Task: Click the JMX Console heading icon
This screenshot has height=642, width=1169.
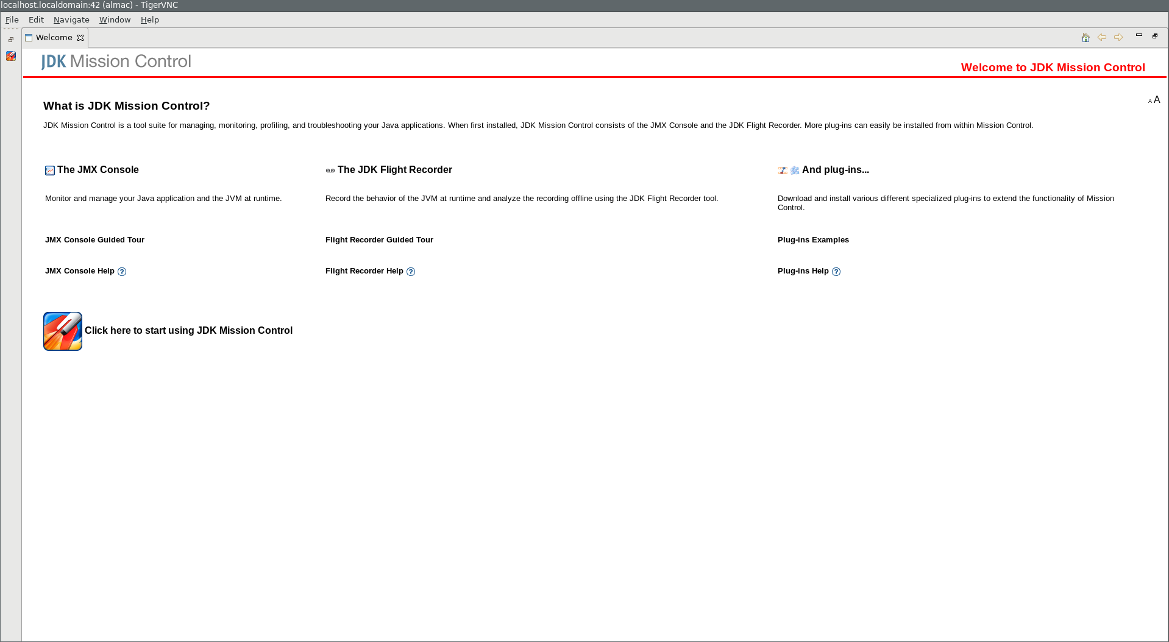Action: coord(50,171)
